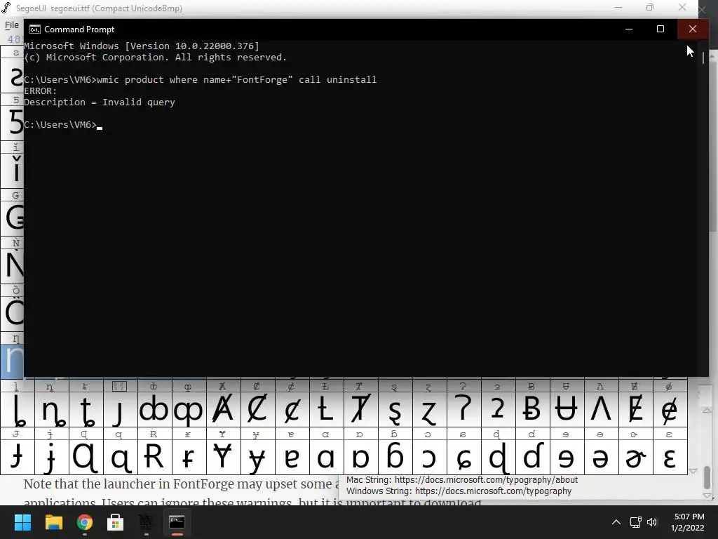The image size is (718, 539).
Task: Show hidden system tray icons
Action: tap(616, 522)
